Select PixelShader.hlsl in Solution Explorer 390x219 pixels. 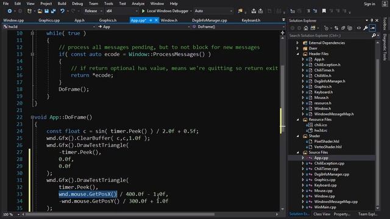point(327,142)
